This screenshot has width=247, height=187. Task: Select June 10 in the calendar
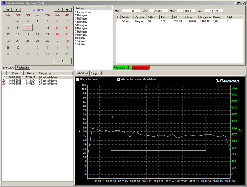click(28, 27)
